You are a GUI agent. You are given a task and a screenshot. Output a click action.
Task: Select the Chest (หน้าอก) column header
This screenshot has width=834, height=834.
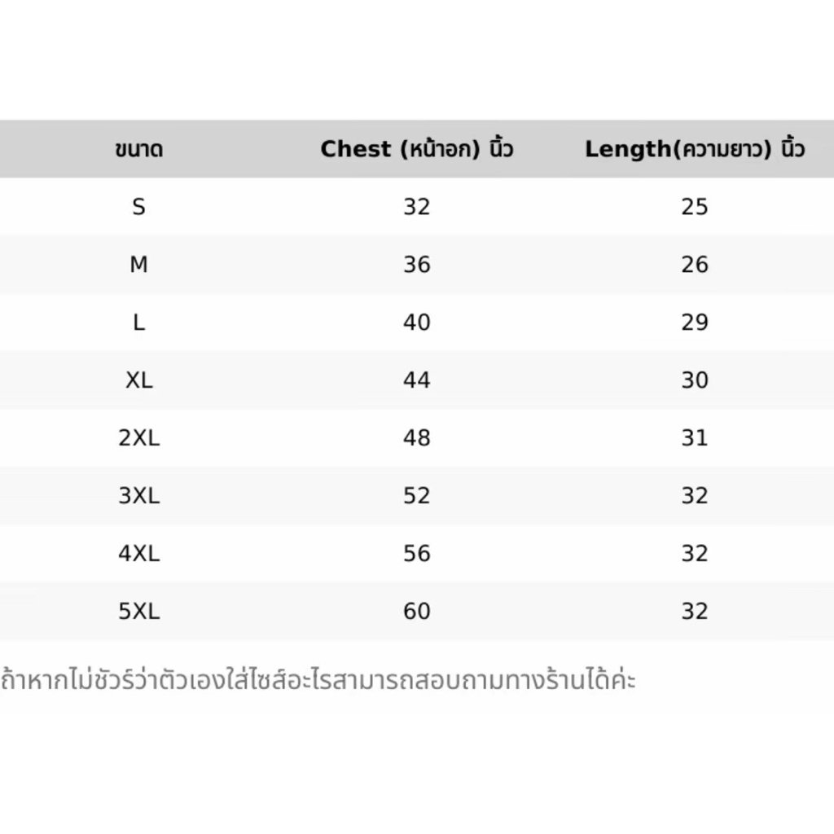pyautogui.click(x=416, y=148)
